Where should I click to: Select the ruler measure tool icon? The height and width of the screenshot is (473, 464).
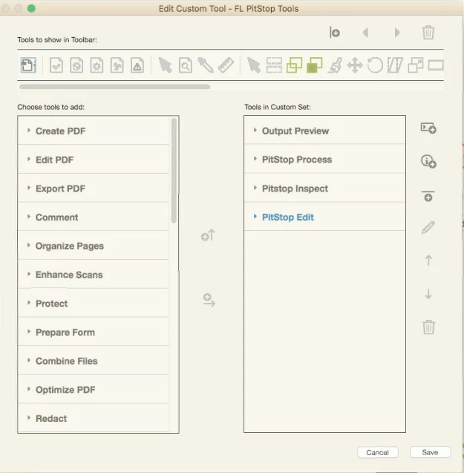coord(226,65)
